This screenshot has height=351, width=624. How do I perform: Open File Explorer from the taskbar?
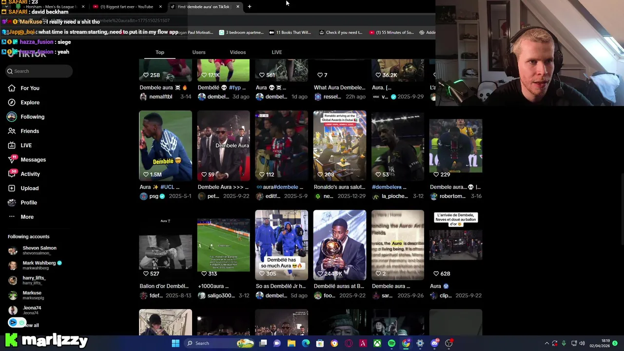coord(292,343)
